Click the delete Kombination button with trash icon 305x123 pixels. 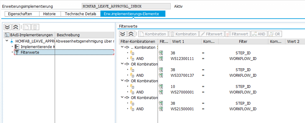click(184, 34)
